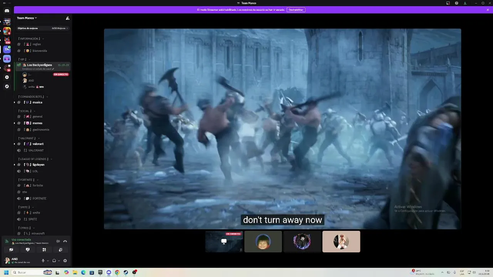This screenshot has height=277, width=493.
Task: Open the soundboard button
Action: click(x=60, y=250)
